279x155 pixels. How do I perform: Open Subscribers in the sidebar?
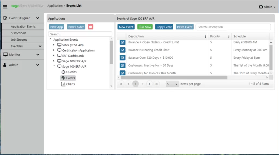tap(19, 33)
